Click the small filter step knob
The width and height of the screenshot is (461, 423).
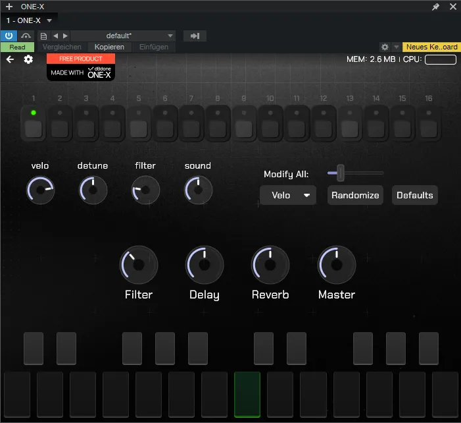pyautogui.click(x=145, y=190)
